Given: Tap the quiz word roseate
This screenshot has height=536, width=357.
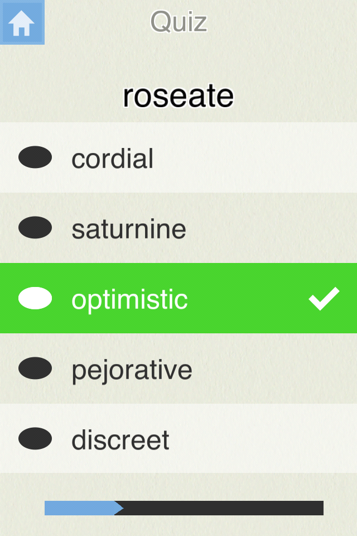Looking at the screenshot, I should pyautogui.click(x=178, y=96).
